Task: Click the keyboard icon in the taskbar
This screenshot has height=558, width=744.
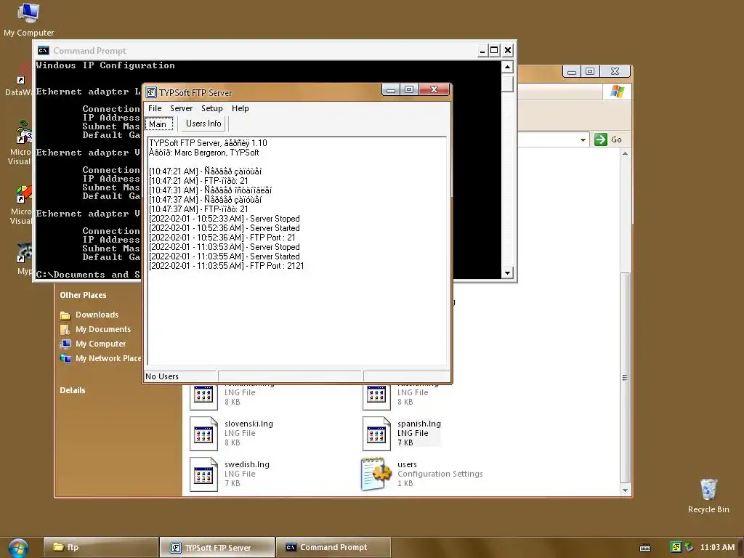Action: click(645, 548)
